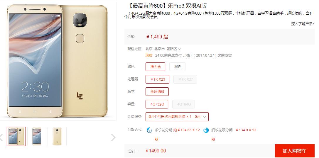
Task: Select the 全网通版 version option
Action: 157,91
